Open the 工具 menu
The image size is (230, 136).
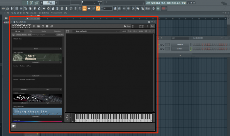coord(178,3)
